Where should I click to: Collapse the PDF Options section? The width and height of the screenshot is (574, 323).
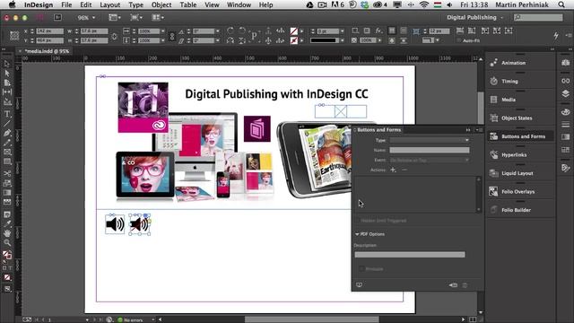click(357, 234)
